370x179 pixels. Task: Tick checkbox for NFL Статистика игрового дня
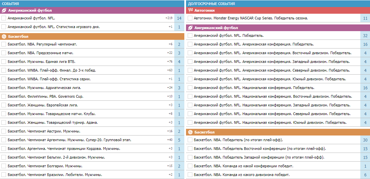coord(4,27)
